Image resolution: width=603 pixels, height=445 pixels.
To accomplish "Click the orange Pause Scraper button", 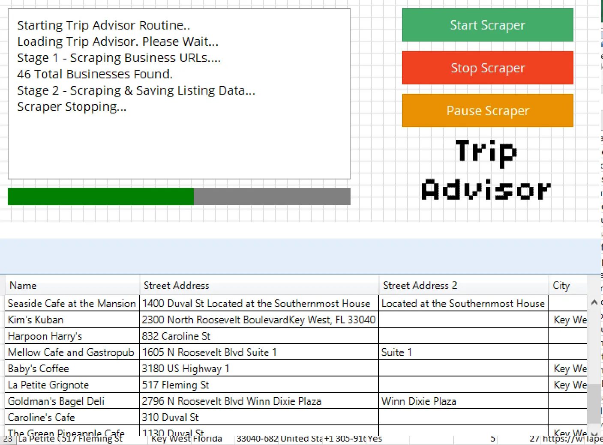I will (x=487, y=111).
